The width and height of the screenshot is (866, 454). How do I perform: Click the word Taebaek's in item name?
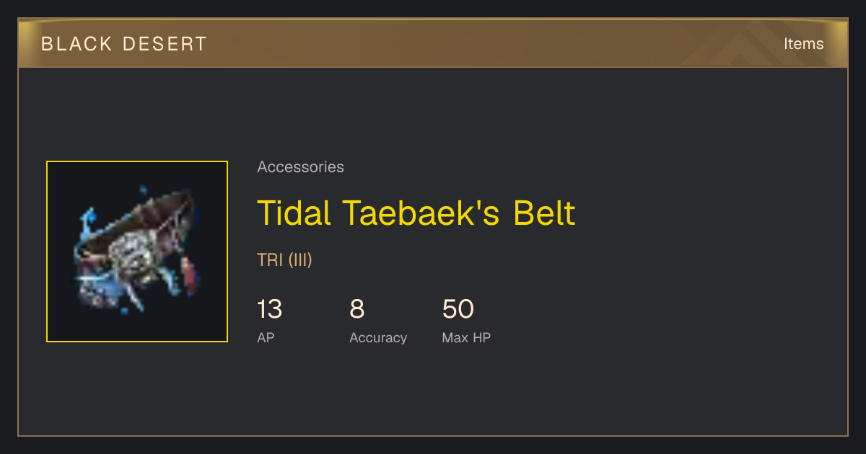coord(422,213)
